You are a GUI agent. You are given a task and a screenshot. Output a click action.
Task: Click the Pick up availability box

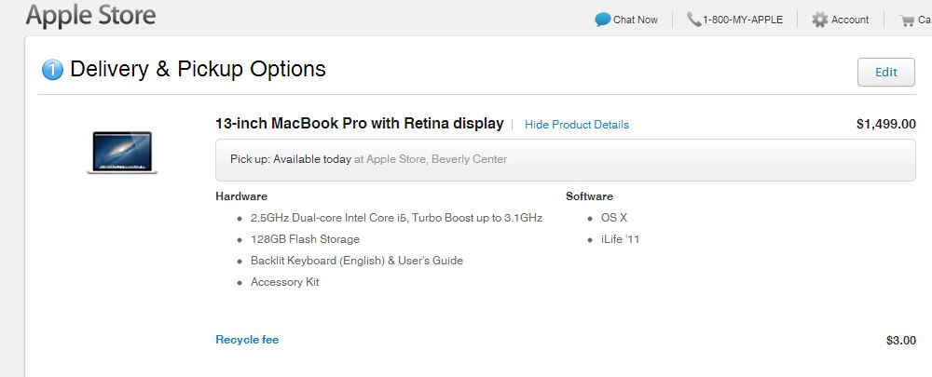point(566,160)
